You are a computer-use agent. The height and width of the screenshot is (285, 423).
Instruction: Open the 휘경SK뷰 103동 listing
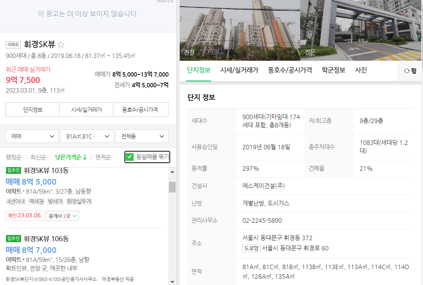[x=46, y=171]
